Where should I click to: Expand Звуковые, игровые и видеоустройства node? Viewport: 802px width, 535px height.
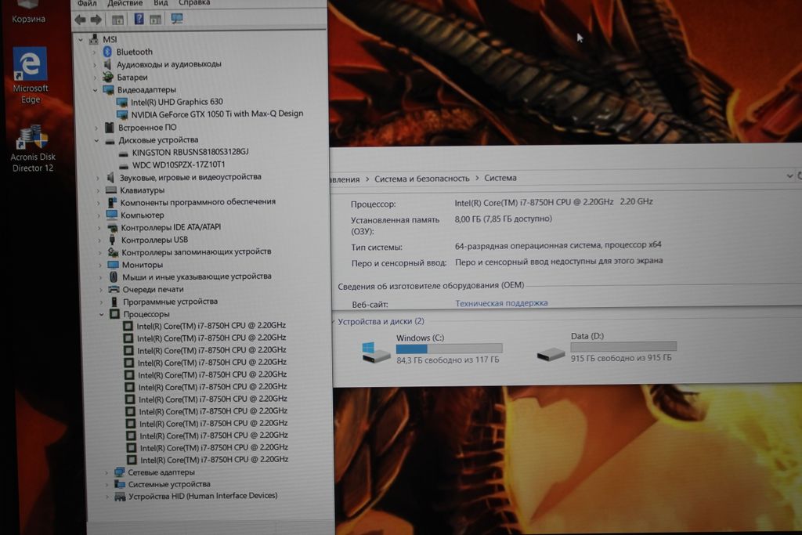click(98, 178)
